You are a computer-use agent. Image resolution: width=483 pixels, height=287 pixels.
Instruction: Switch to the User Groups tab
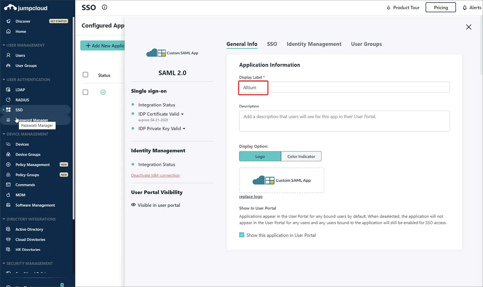[366, 44]
